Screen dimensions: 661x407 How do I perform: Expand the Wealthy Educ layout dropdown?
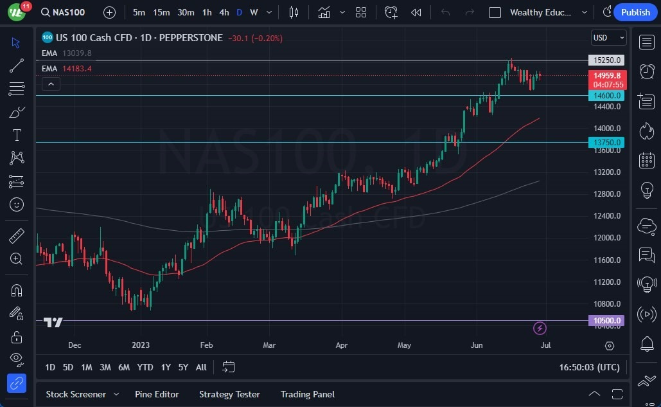584,12
